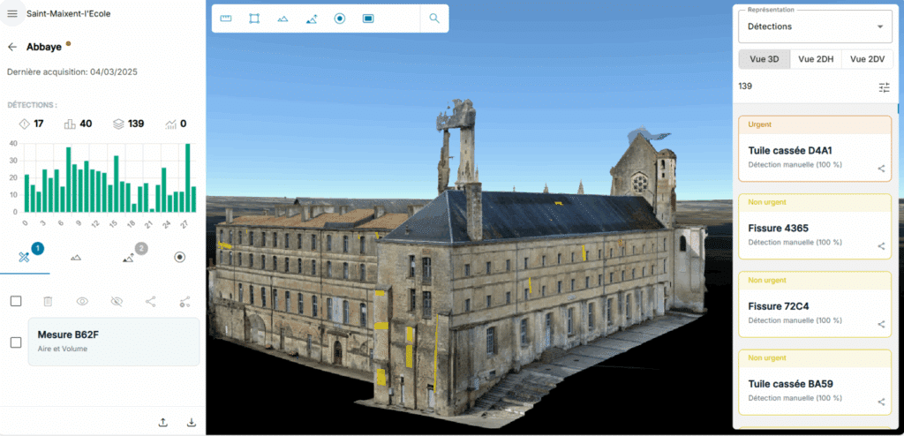
Task: Open search with the magnifier icon
Action: [x=434, y=19]
